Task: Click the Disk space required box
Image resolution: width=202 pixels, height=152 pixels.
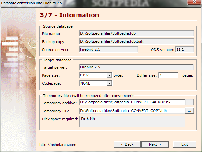Action: [132, 121]
